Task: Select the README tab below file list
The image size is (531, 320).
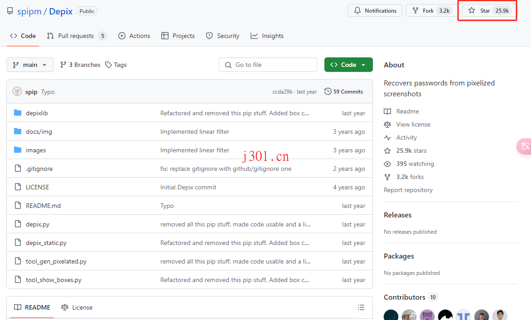Action: 32,307
